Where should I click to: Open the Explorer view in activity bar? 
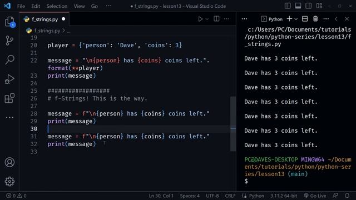click(x=9, y=22)
